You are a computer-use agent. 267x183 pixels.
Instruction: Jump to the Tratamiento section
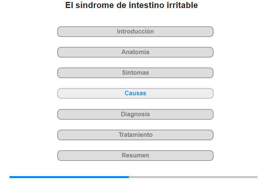[x=135, y=135]
